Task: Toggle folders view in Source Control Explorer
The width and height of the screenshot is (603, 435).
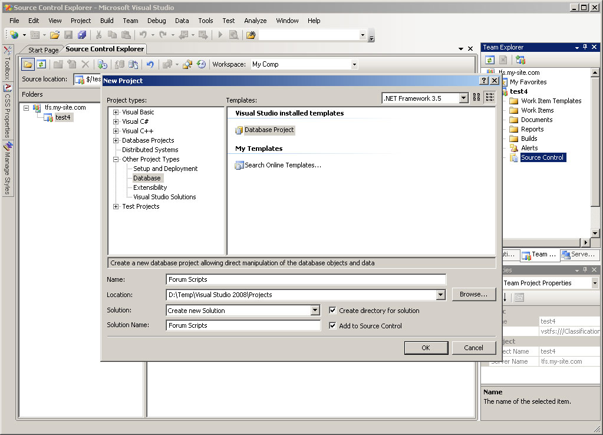Action: (28, 64)
